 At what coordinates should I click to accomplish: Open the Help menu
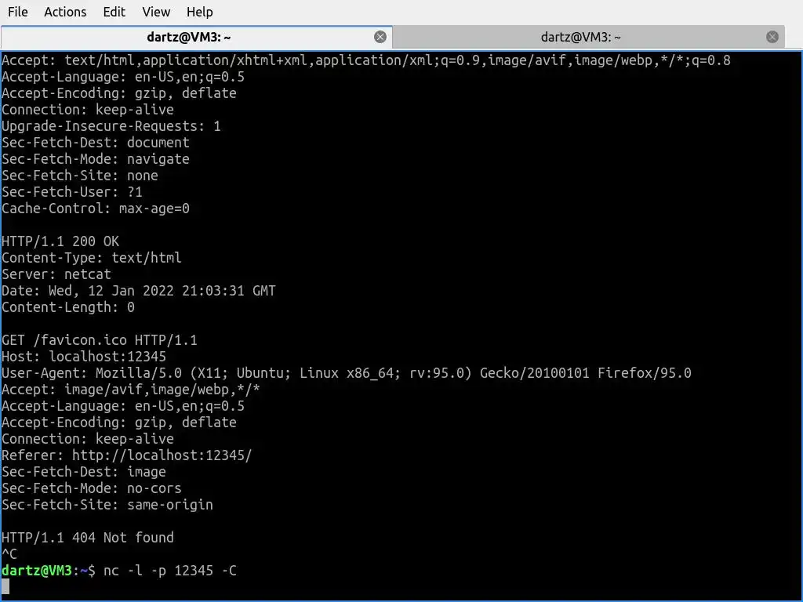pyautogui.click(x=199, y=12)
